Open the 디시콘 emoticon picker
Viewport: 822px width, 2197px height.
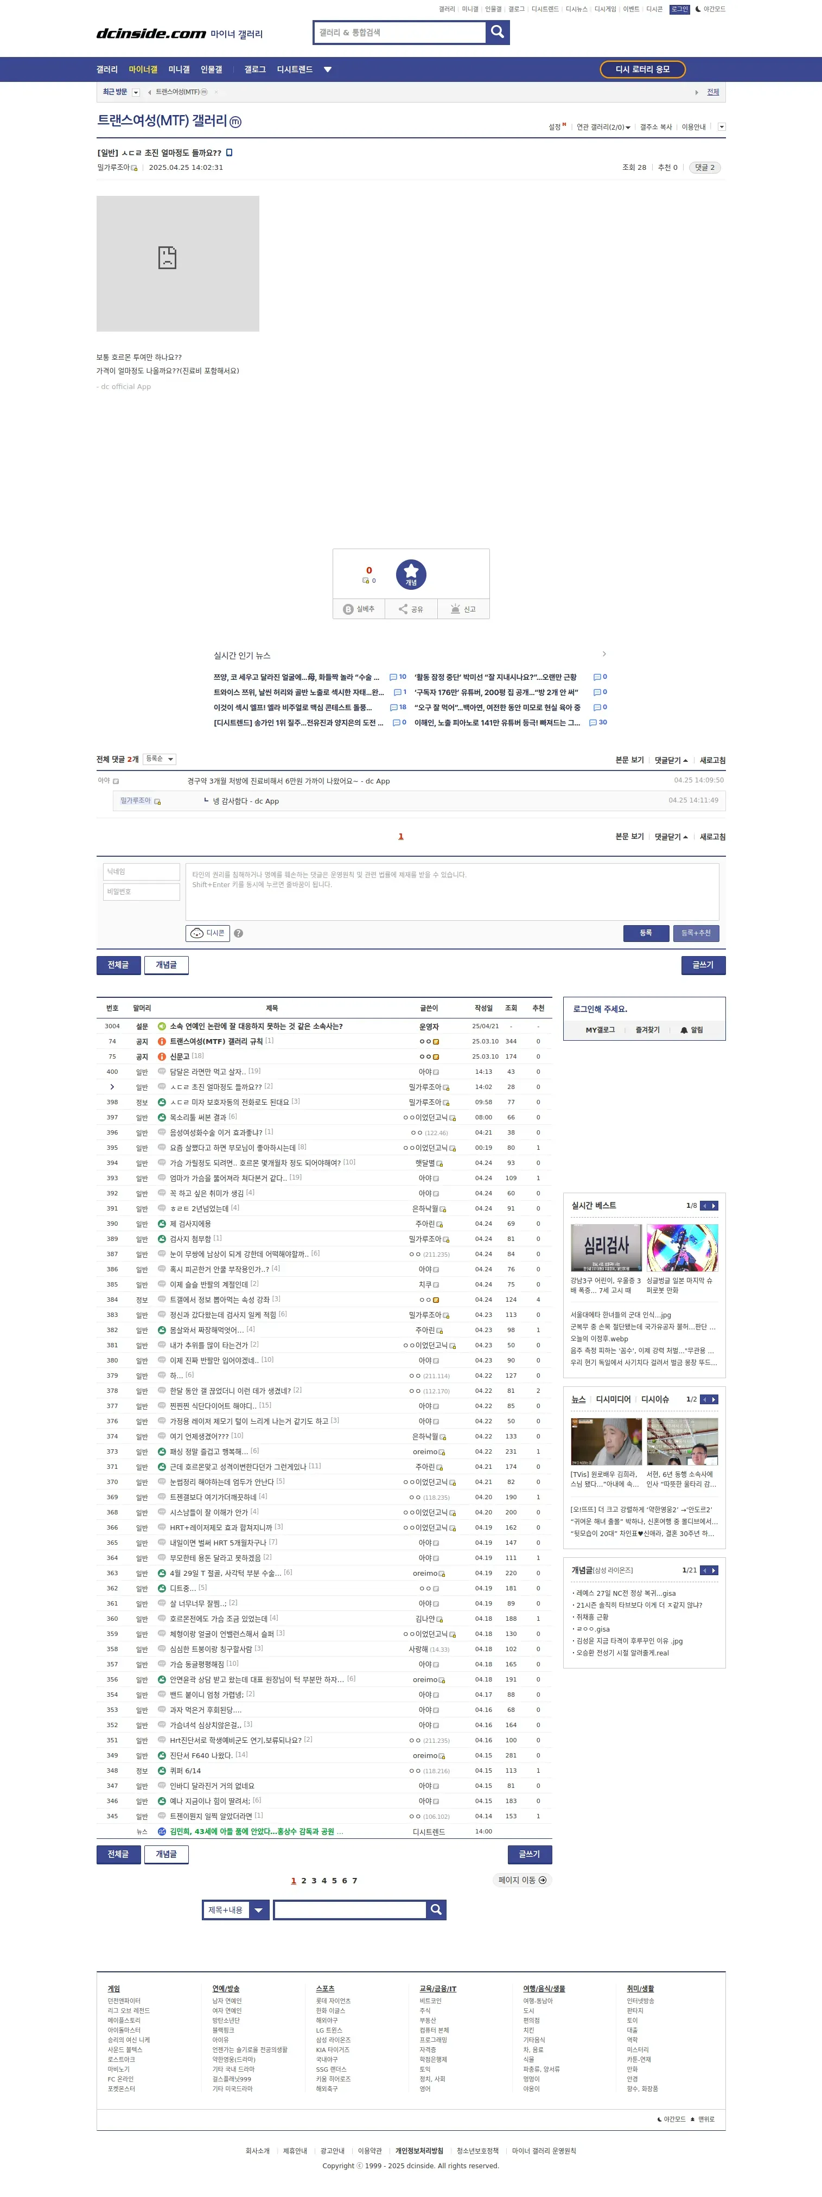208,933
